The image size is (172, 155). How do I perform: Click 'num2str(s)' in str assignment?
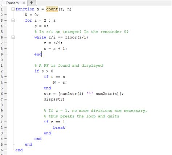click(107, 94)
